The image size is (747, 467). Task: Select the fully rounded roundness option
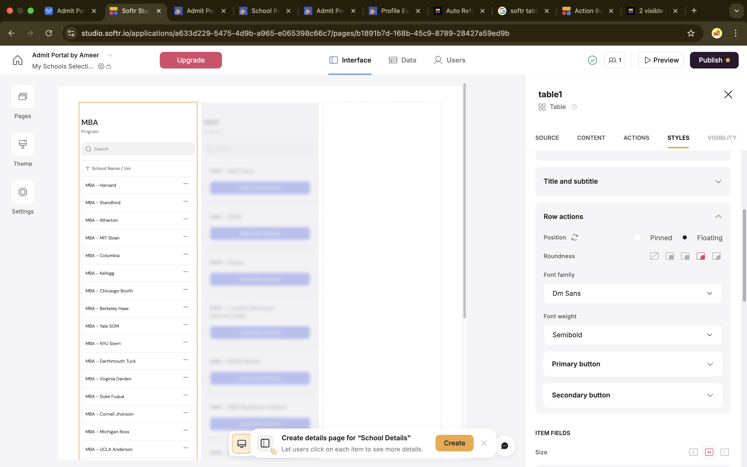716,256
